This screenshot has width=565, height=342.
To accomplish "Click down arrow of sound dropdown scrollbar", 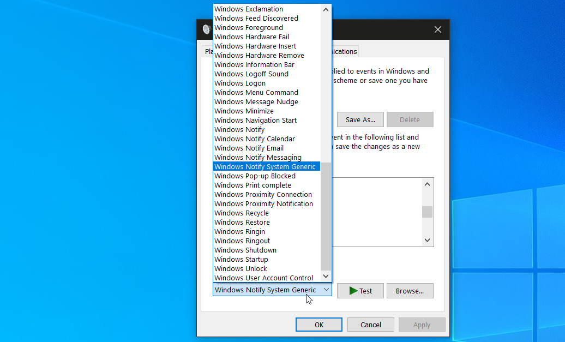I will (326, 277).
